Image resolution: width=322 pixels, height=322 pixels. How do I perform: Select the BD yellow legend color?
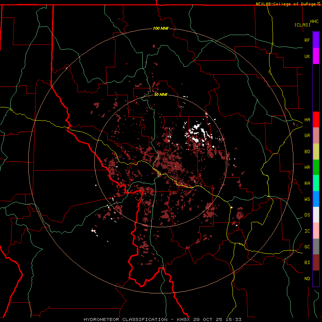point(316,151)
